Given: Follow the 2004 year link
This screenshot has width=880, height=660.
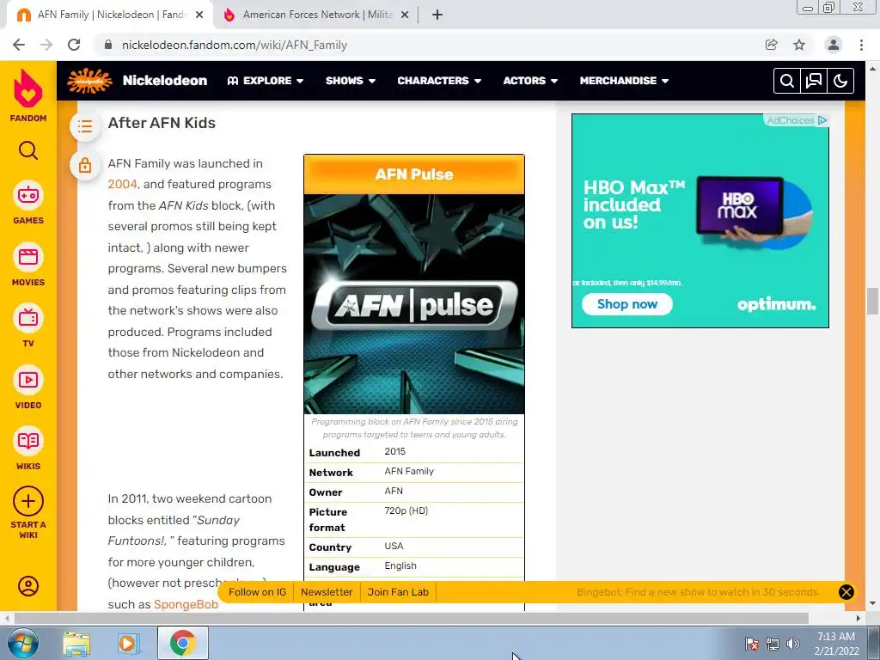Looking at the screenshot, I should click(x=122, y=185).
